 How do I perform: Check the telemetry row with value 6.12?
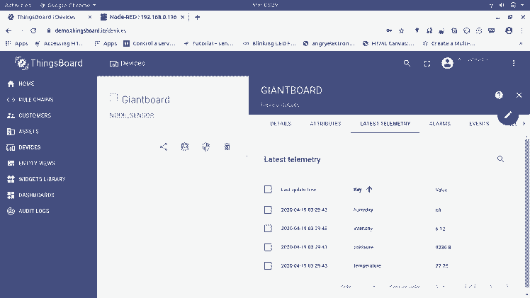(x=268, y=229)
